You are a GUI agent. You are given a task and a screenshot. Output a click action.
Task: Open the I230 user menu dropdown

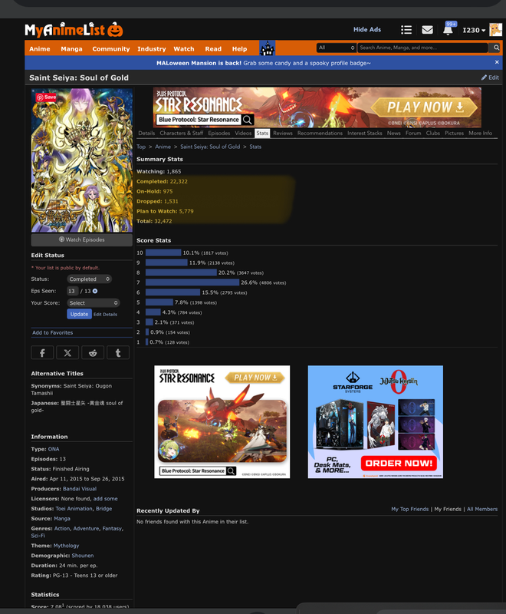coord(474,30)
